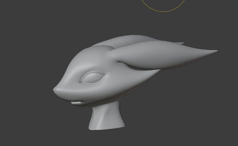238x146 pixels.
Task: Click the flared neck base of the model
Action: point(107,116)
